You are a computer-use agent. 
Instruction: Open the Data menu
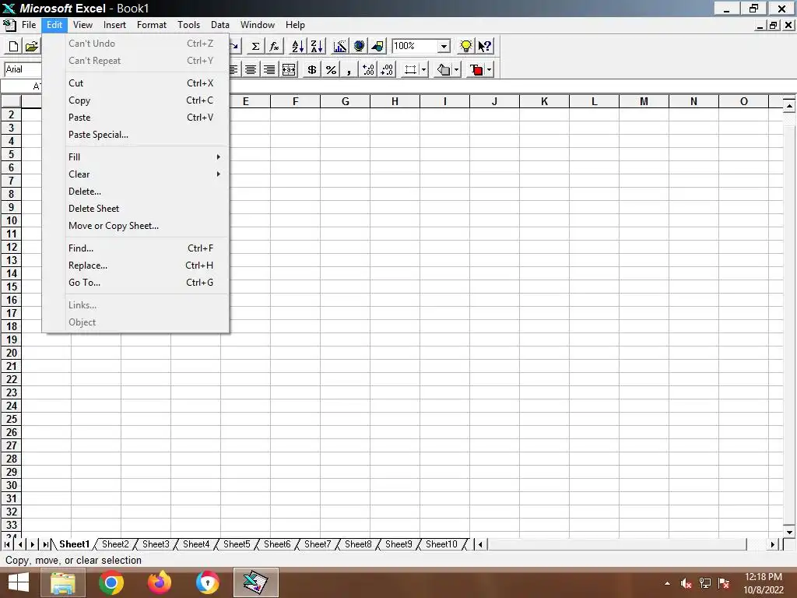[x=220, y=25]
